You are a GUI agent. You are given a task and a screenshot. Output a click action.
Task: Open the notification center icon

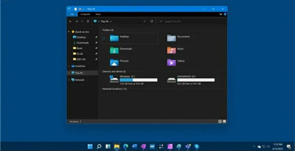click(x=289, y=146)
